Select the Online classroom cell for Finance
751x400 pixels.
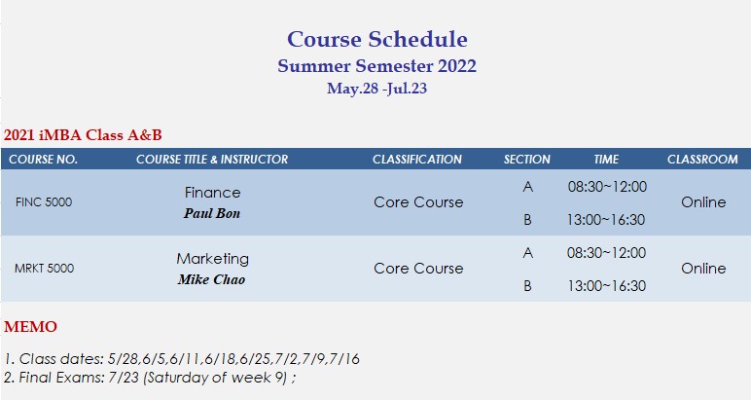(703, 202)
